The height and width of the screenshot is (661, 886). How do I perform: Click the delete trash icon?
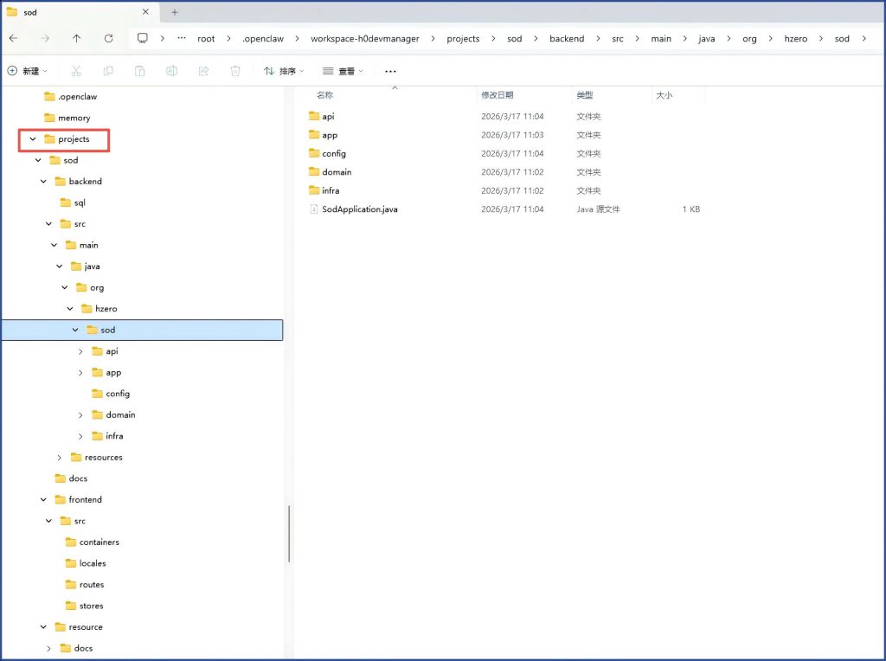234,71
